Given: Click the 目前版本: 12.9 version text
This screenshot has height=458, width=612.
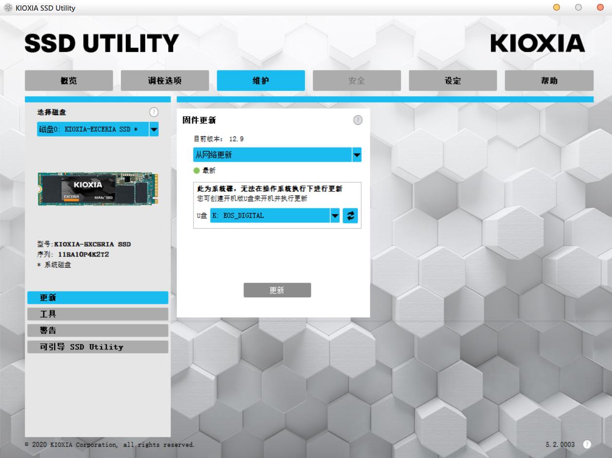Looking at the screenshot, I should coord(219,139).
